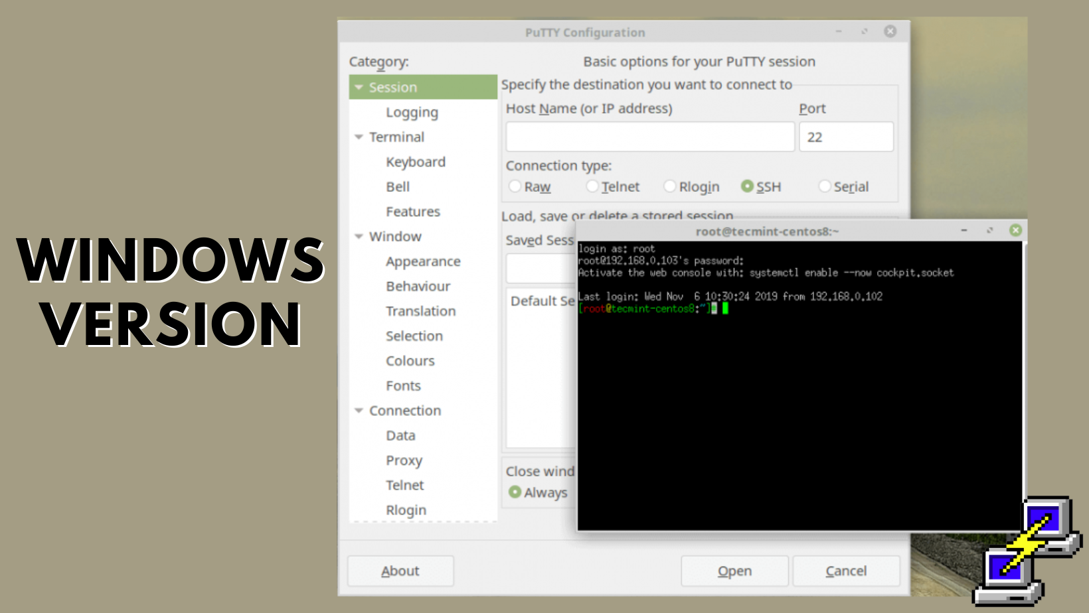Screen dimensions: 1089x613
Task: Collapse the Window category arrow
Action: pyautogui.click(x=359, y=237)
